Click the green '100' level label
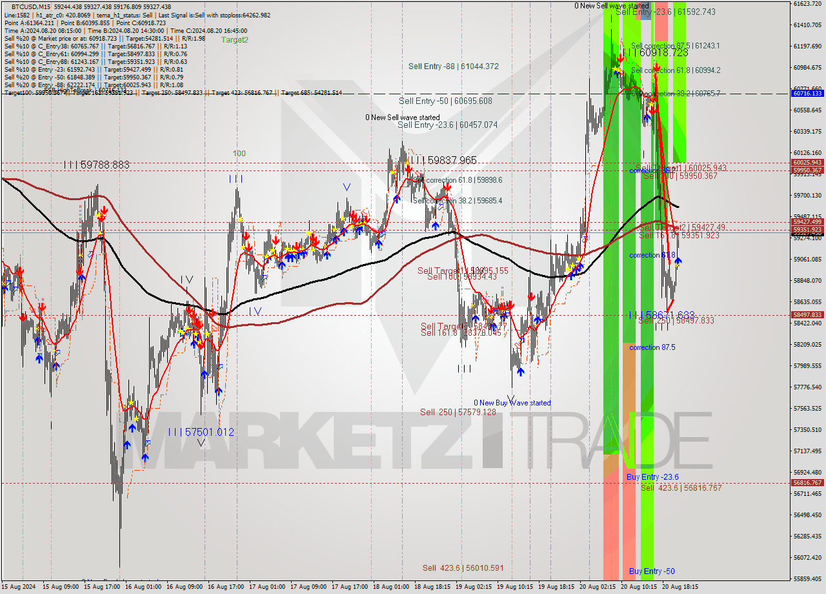 tap(239, 154)
